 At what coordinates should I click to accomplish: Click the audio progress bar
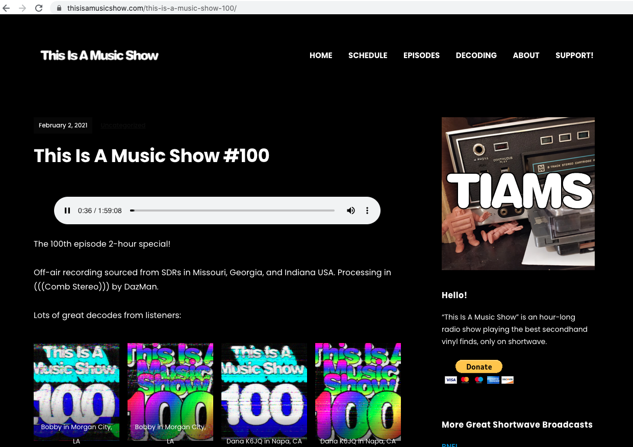pos(233,211)
